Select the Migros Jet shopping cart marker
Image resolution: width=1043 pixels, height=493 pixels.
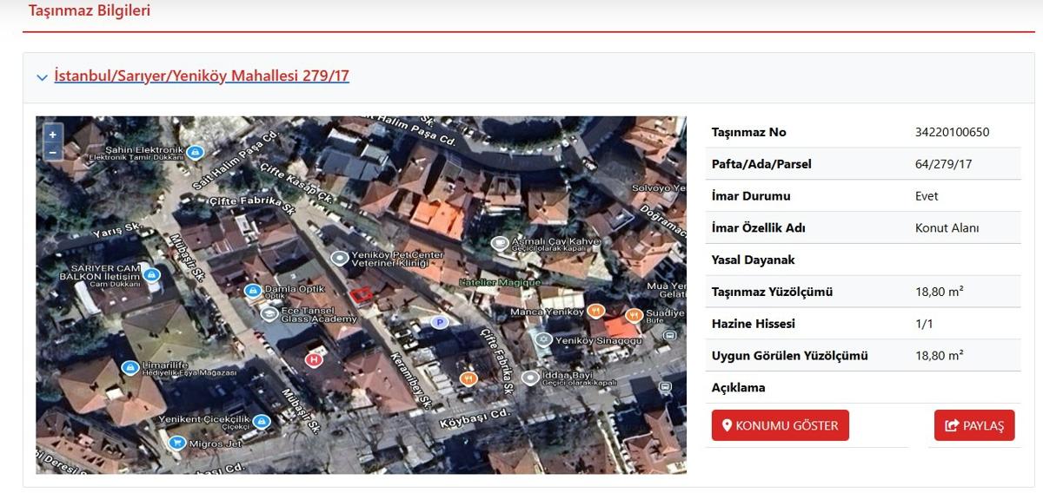[177, 444]
